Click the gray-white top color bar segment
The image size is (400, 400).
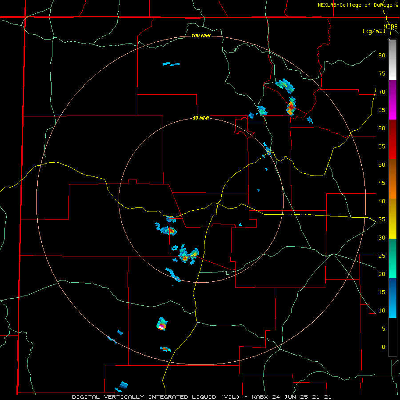392,60
